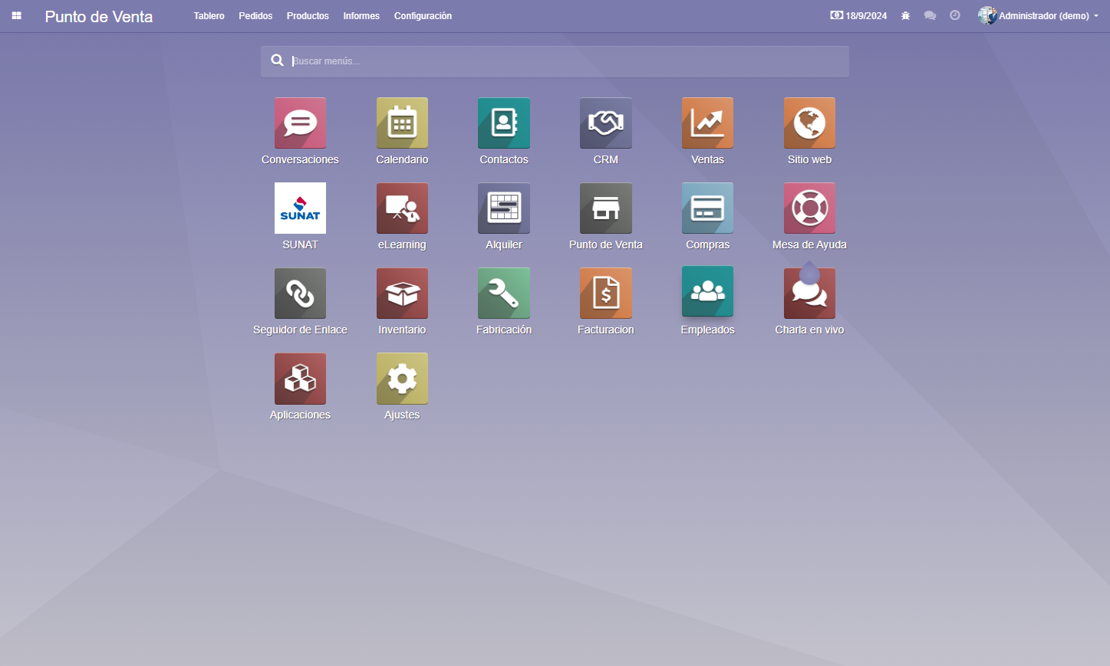
Task: Open the Productos menu
Action: tap(308, 16)
